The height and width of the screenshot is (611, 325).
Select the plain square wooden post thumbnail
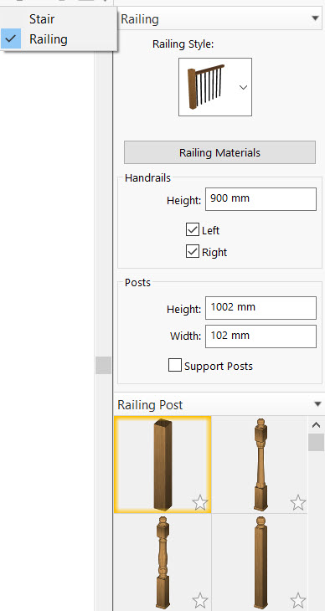[x=162, y=465]
